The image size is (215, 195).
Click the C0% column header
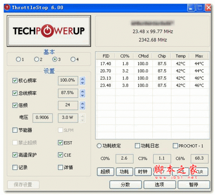[125, 56]
